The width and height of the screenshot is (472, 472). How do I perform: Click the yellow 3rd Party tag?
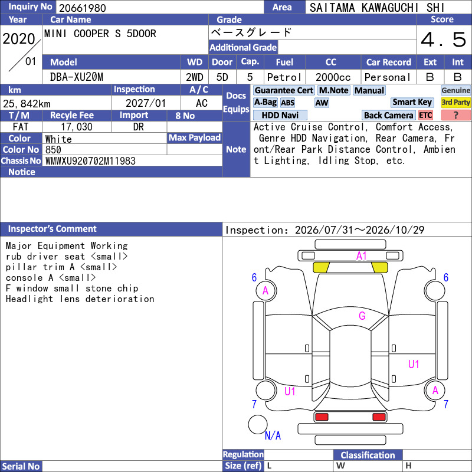point(455,102)
